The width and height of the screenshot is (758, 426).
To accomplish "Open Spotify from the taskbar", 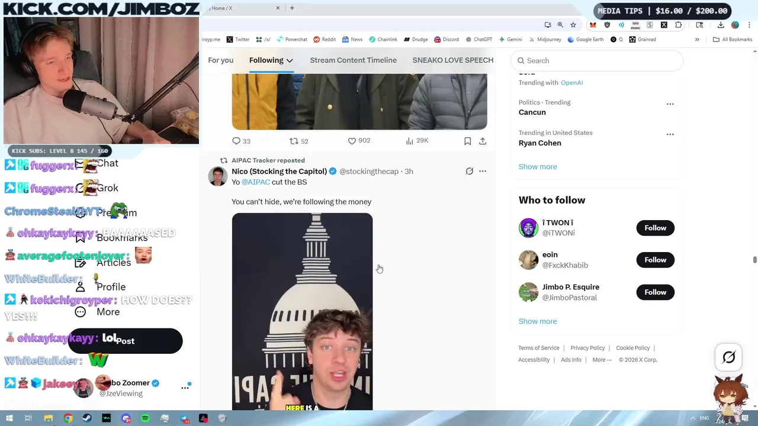I will click(x=146, y=418).
